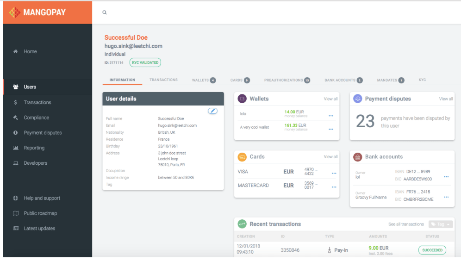Screen dimensions: 461x261
Task: Open the Bank Accounts tab
Action: pyautogui.click(x=343, y=80)
